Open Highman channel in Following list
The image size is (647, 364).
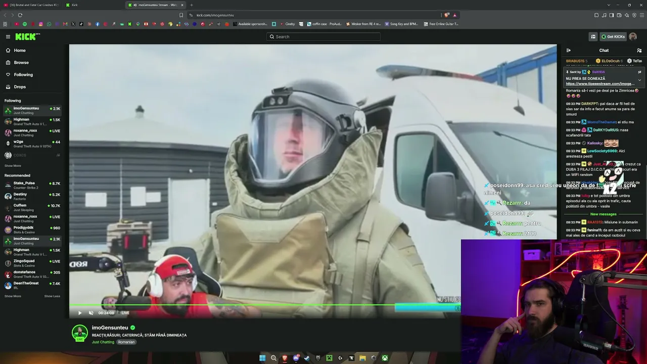coord(32,121)
